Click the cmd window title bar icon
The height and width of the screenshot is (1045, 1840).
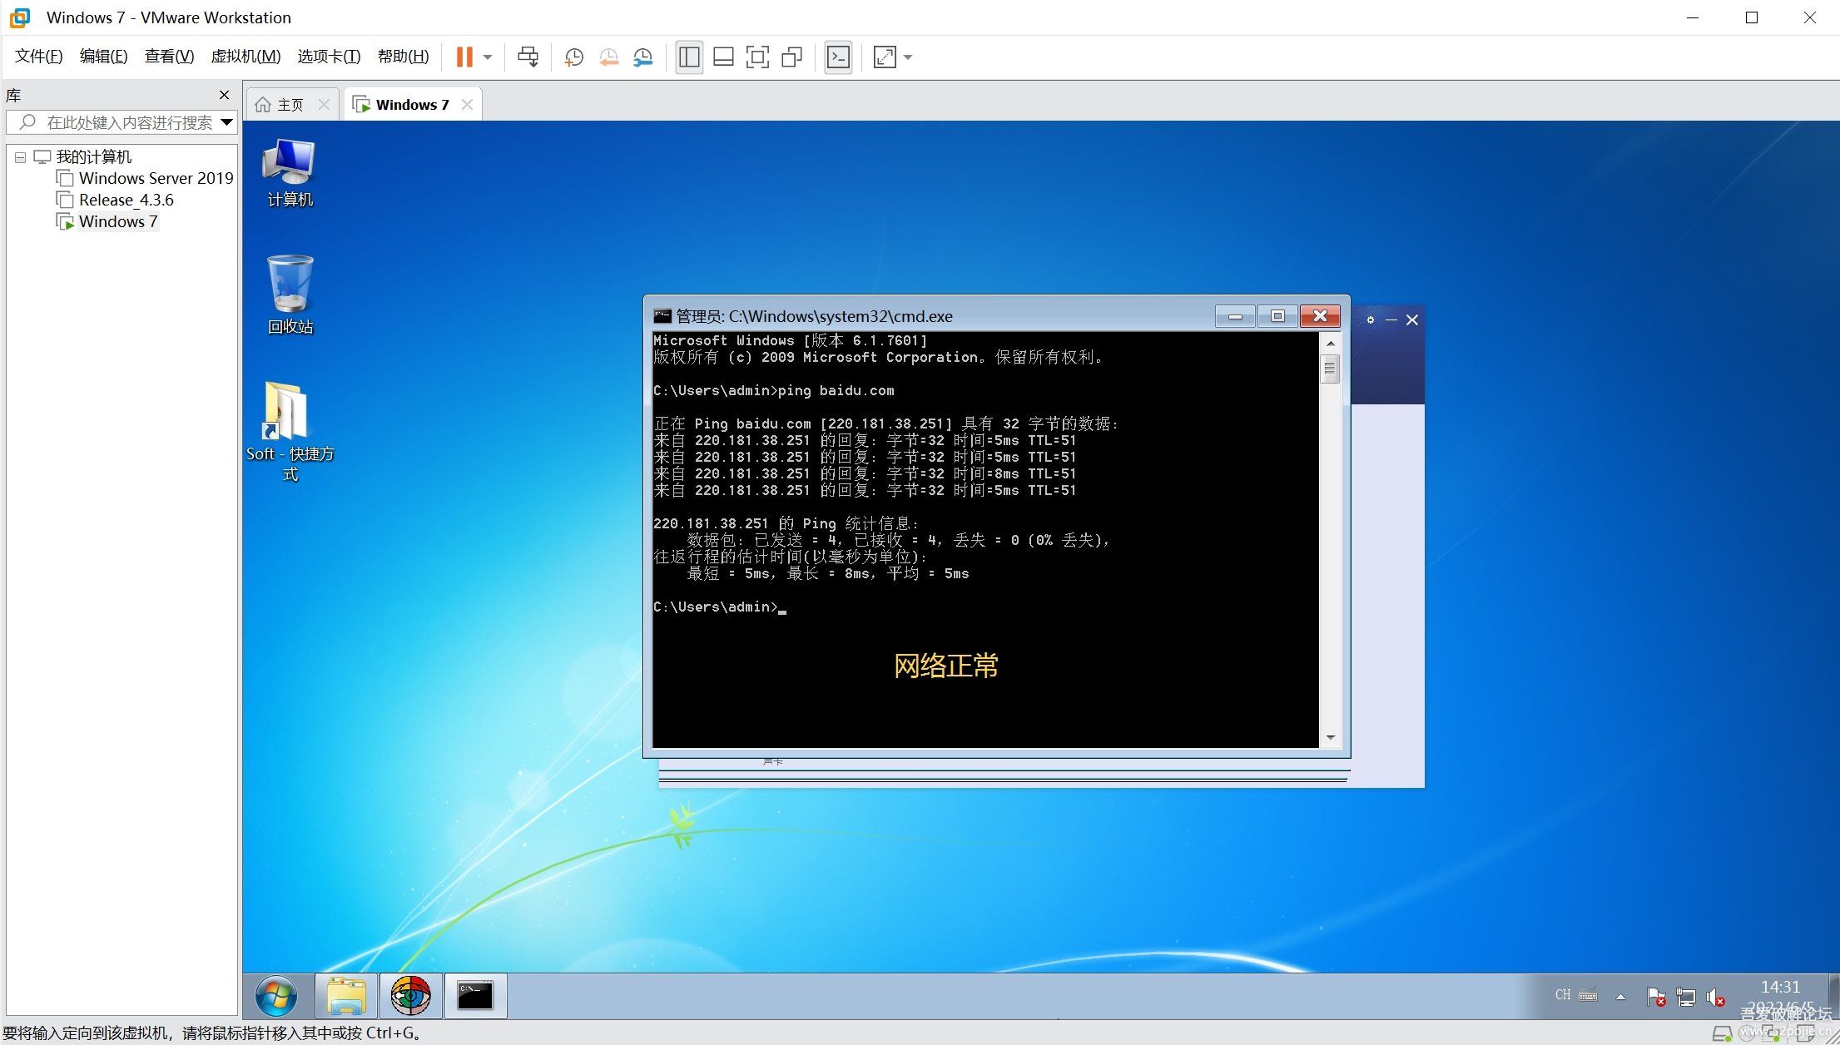click(662, 316)
